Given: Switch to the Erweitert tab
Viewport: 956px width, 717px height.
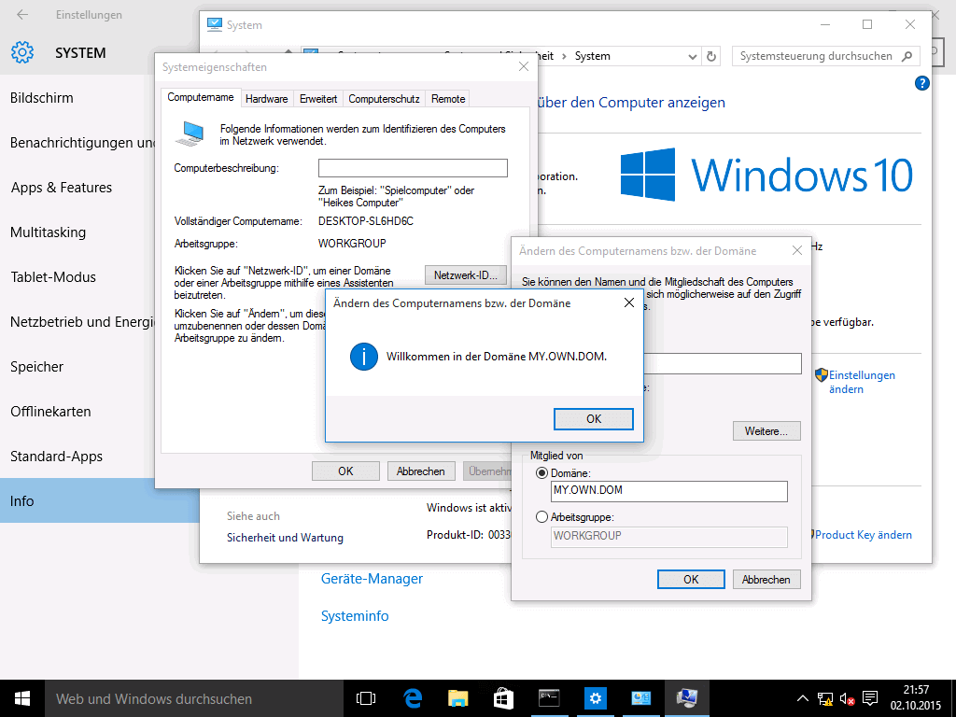Looking at the screenshot, I should click(318, 99).
